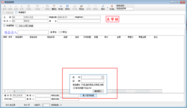187x108 pixels.
Task: Click the 确定载入 button
Action: tap(98, 91)
